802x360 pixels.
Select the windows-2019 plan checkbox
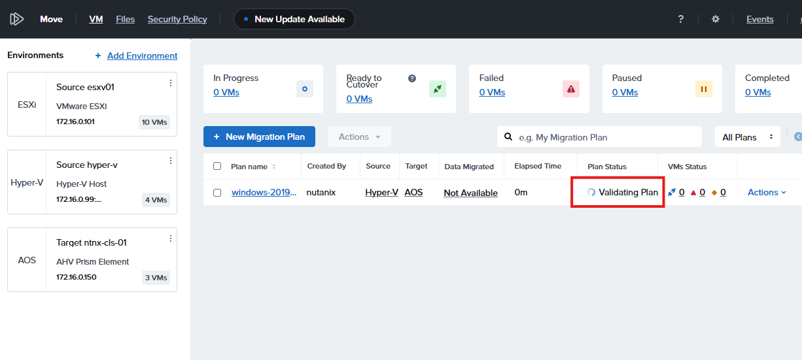pos(217,193)
